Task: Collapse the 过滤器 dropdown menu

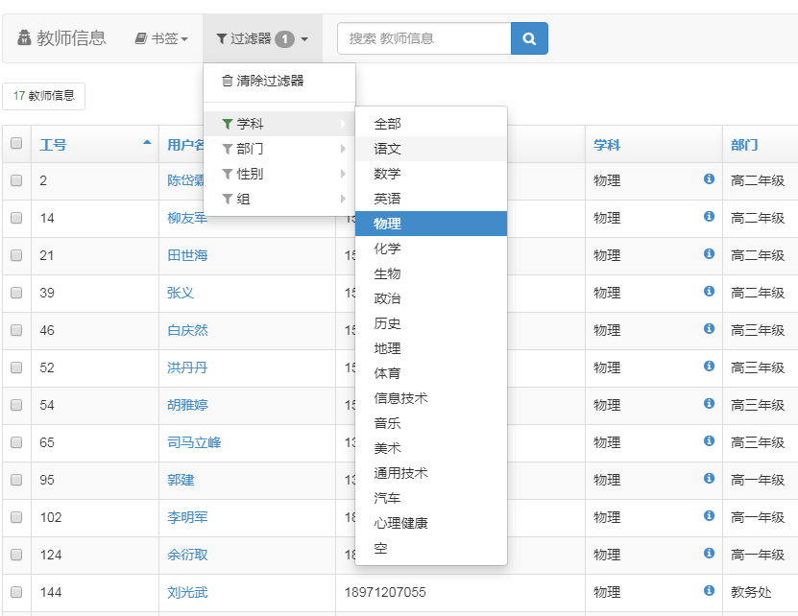Action: point(262,38)
